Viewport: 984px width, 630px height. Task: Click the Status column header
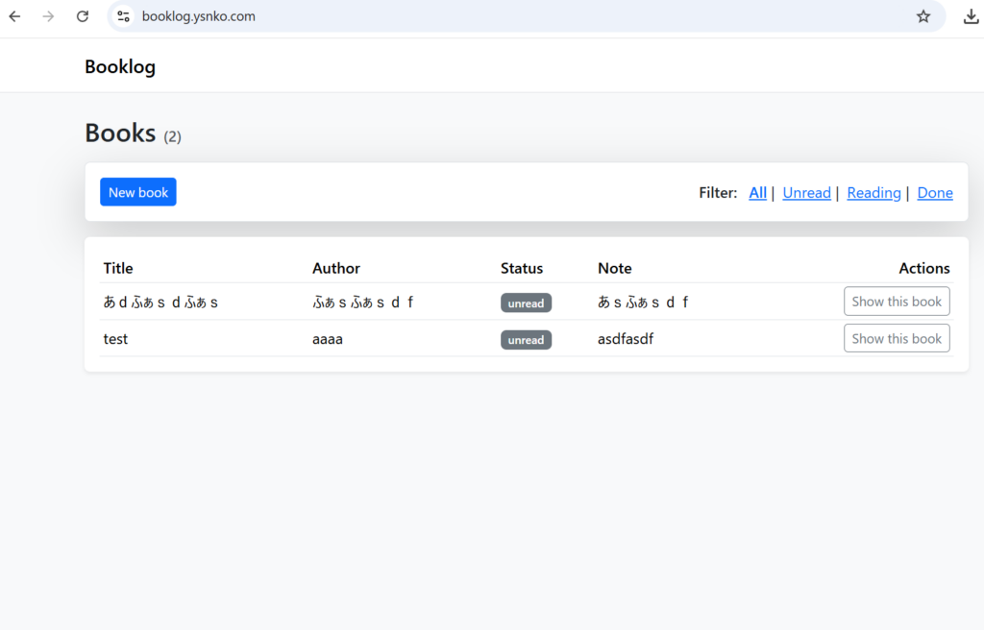click(x=522, y=268)
